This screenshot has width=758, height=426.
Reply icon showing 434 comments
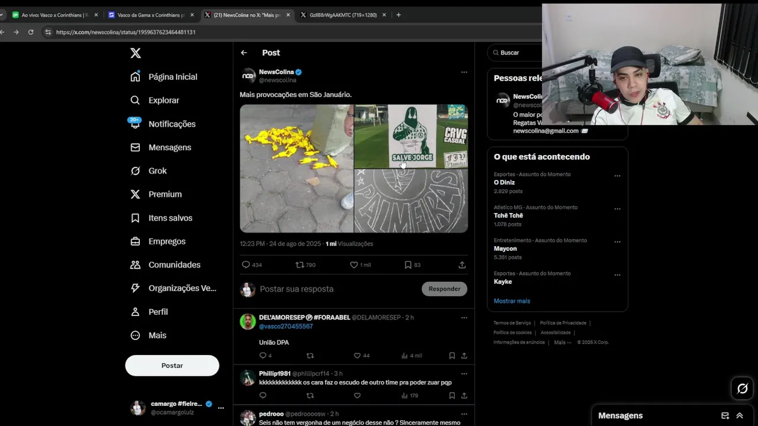(x=246, y=265)
